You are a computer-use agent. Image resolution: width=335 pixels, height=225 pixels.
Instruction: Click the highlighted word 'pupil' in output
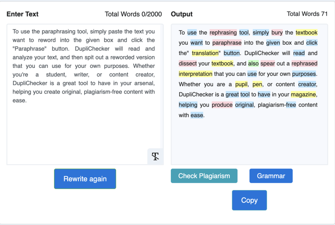click(x=241, y=84)
